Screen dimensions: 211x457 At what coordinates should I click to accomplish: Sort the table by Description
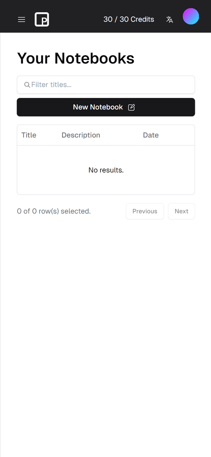[x=81, y=135]
